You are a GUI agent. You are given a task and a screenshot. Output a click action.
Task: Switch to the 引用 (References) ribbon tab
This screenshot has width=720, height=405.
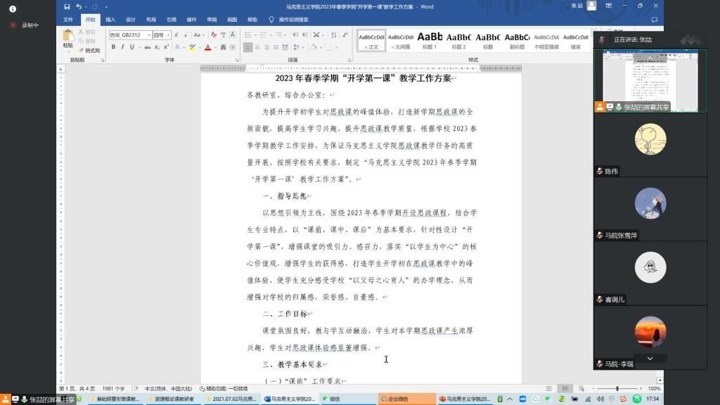click(x=172, y=20)
